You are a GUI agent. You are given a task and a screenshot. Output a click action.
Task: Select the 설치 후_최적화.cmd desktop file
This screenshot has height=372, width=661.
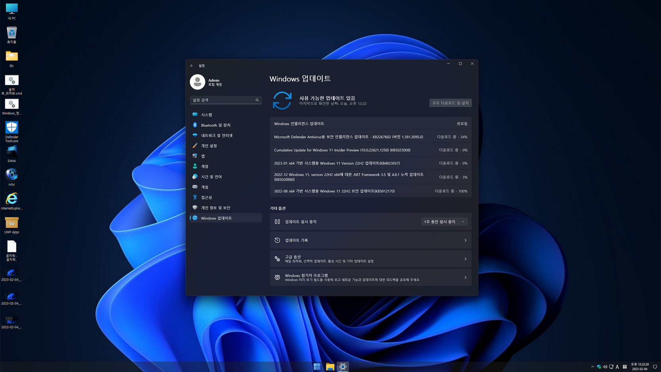click(12, 85)
